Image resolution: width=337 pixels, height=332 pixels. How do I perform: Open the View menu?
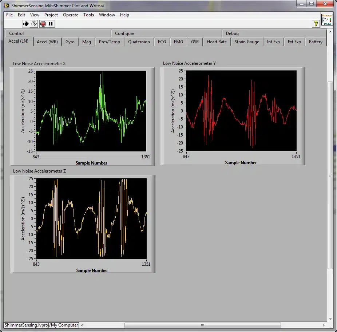(x=35, y=15)
